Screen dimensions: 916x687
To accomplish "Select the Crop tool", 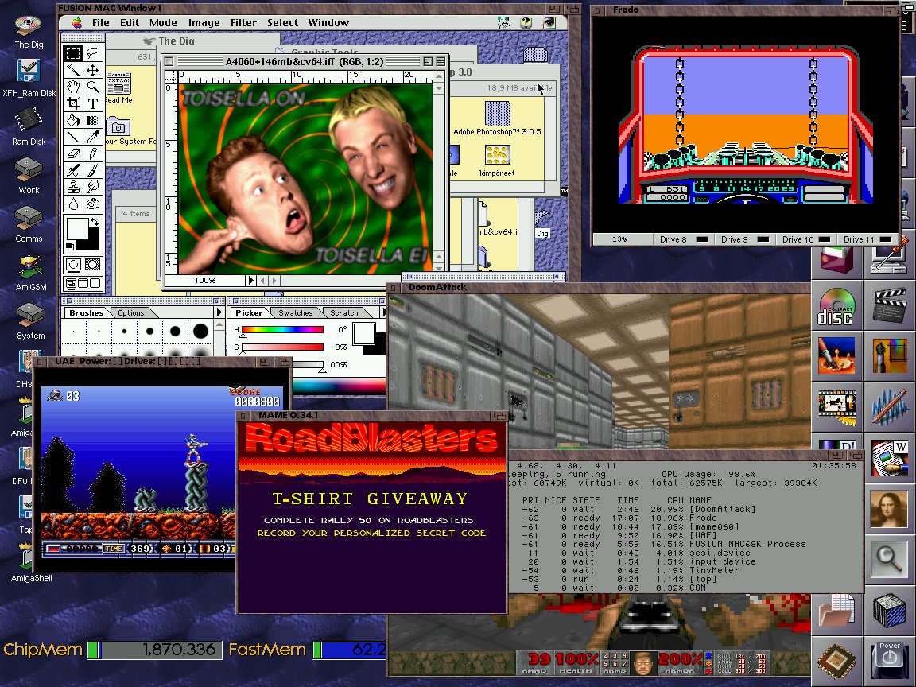I will tap(73, 104).
